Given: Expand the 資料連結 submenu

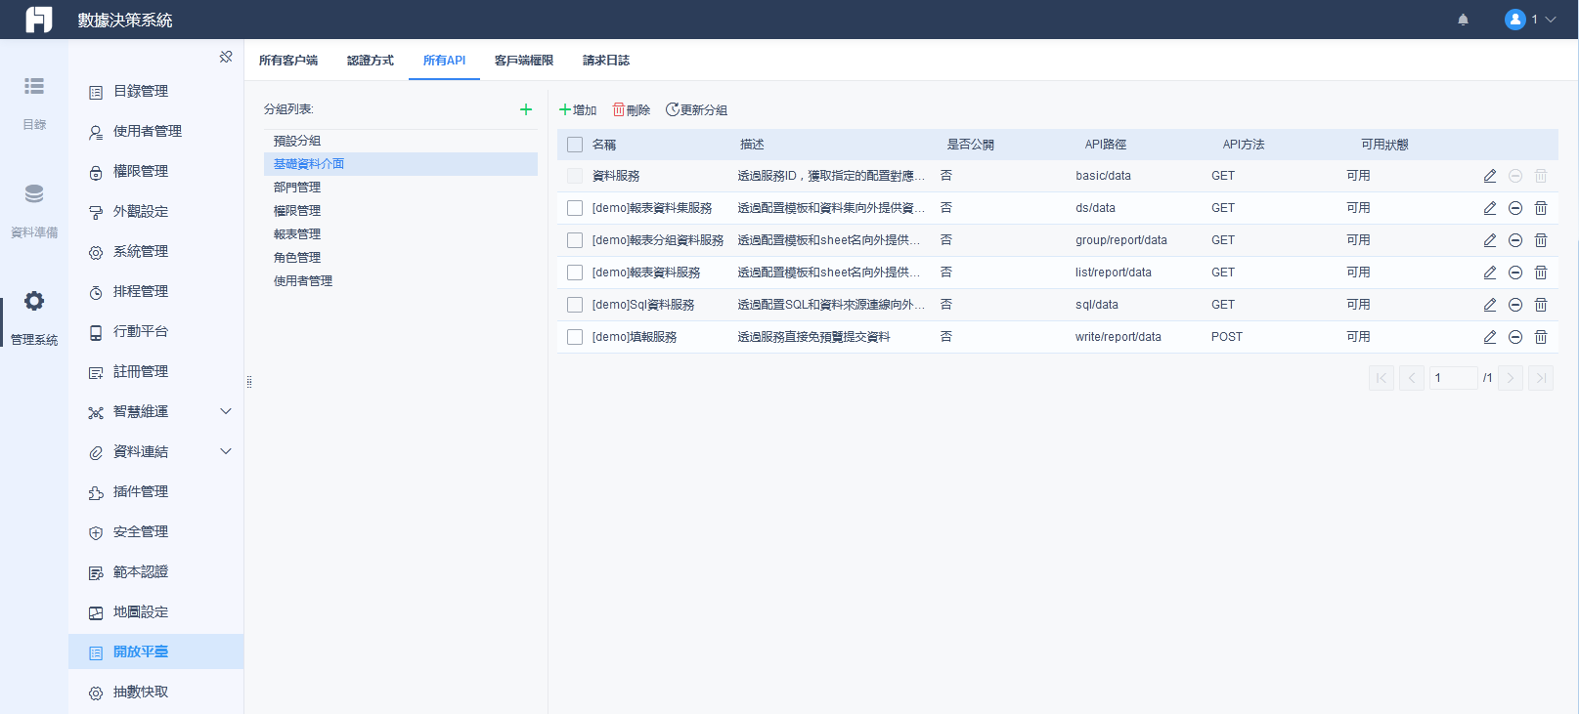Looking at the screenshot, I should (x=226, y=451).
